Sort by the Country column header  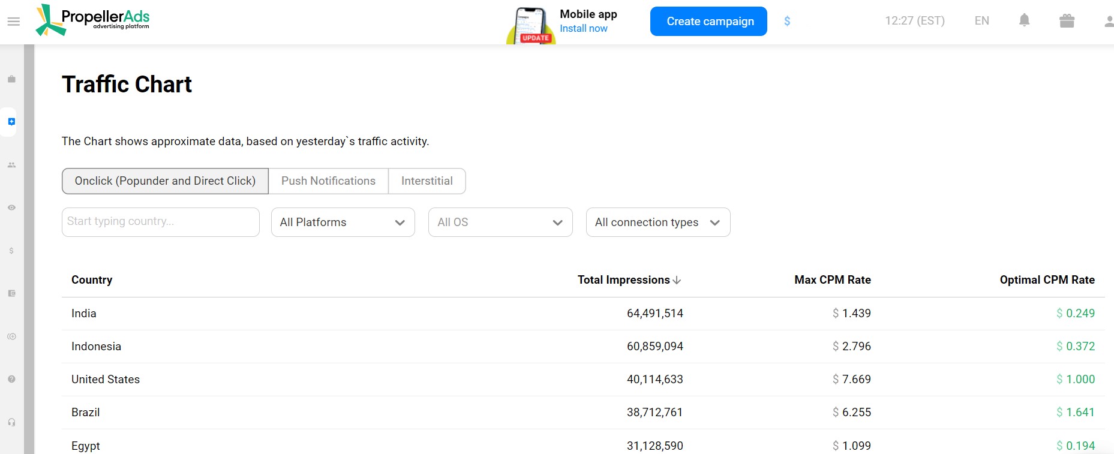[92, 280]
